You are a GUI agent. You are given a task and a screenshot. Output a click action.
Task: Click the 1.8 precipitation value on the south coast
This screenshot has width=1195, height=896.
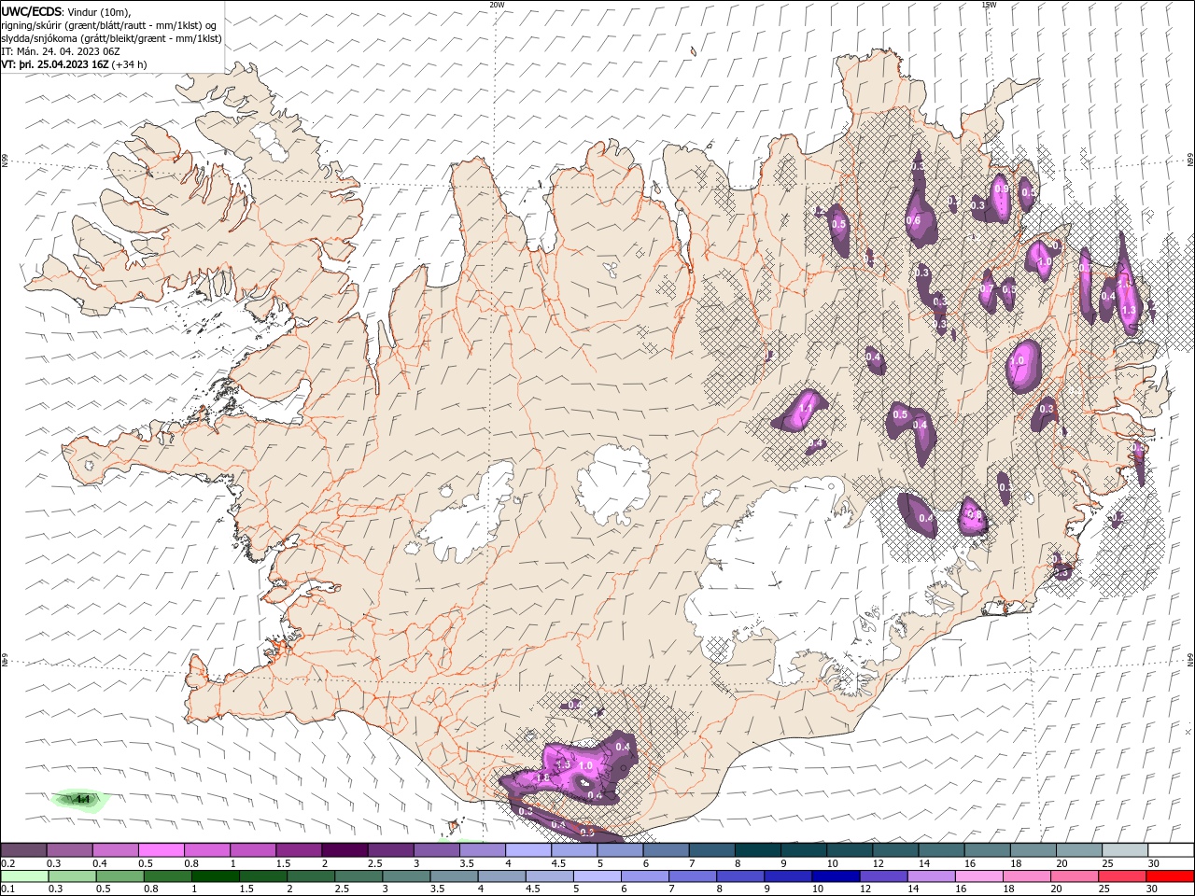point(542,778)
